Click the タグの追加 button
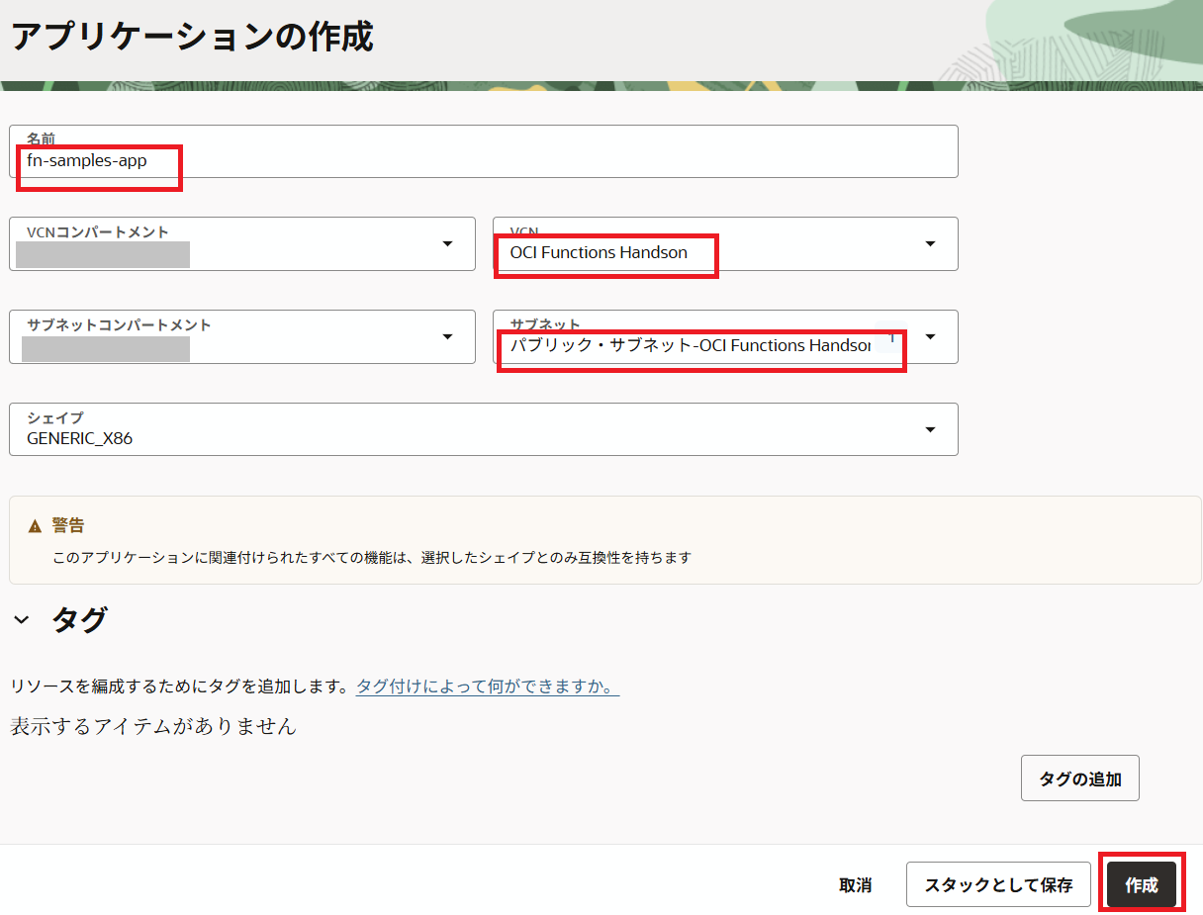The image size is (1203, 915). (1079, 778)
